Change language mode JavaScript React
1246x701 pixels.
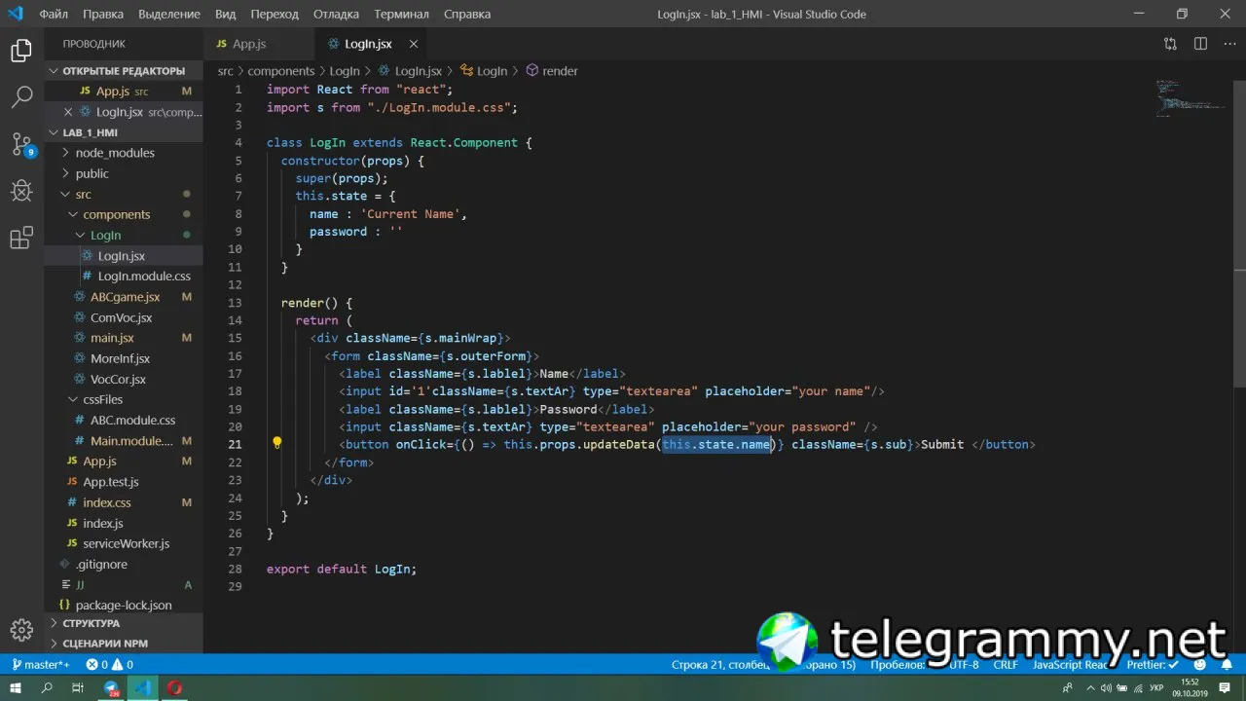[x=1072, y=665]
